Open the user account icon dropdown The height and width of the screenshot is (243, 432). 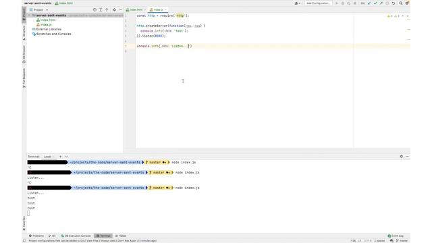298,3
